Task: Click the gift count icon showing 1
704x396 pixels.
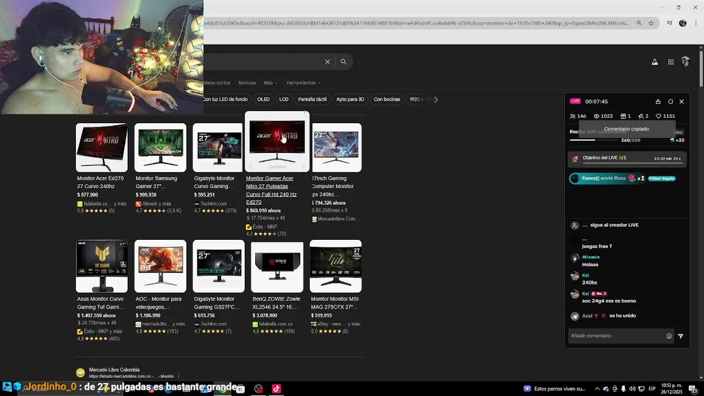Action: (623, 116)
